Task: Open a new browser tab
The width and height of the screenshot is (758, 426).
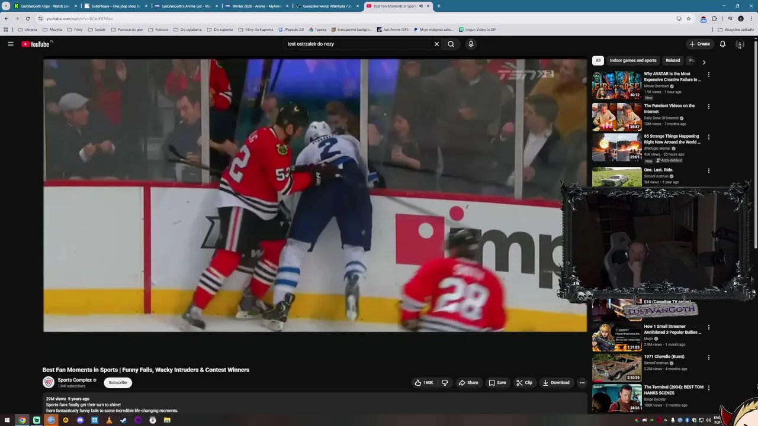Action: pyautogui.click(x=438, y=6)
